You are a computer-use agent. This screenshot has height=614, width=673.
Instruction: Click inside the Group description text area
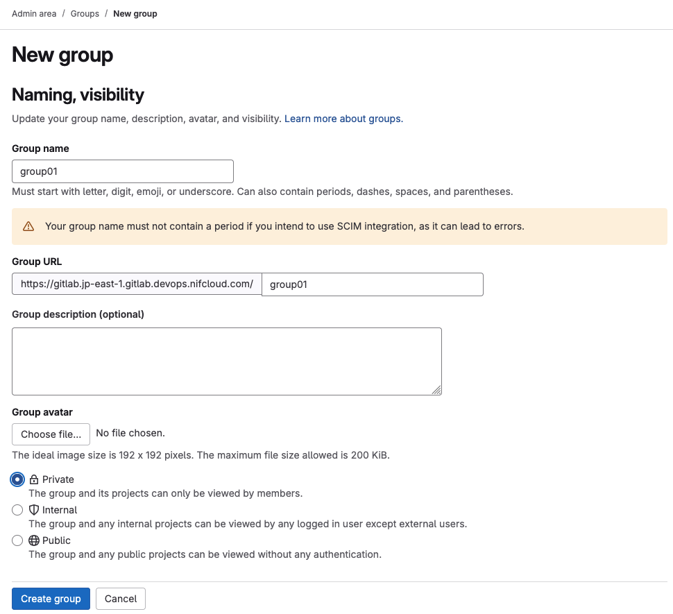coord(226,361)
